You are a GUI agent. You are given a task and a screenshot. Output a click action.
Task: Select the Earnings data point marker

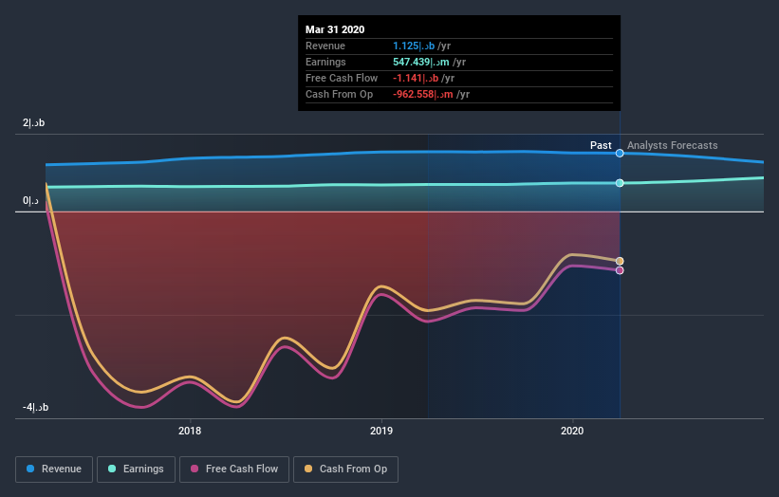620,183
